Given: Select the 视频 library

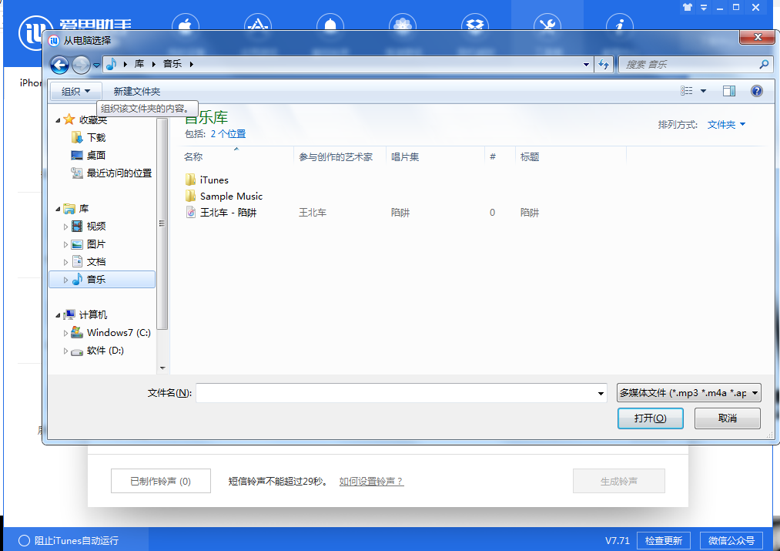Looking at the screenshot, I should pos(96,227).
